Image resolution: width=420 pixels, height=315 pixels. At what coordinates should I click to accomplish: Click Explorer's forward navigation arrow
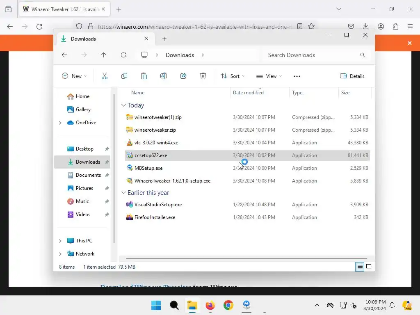(84, 55)
